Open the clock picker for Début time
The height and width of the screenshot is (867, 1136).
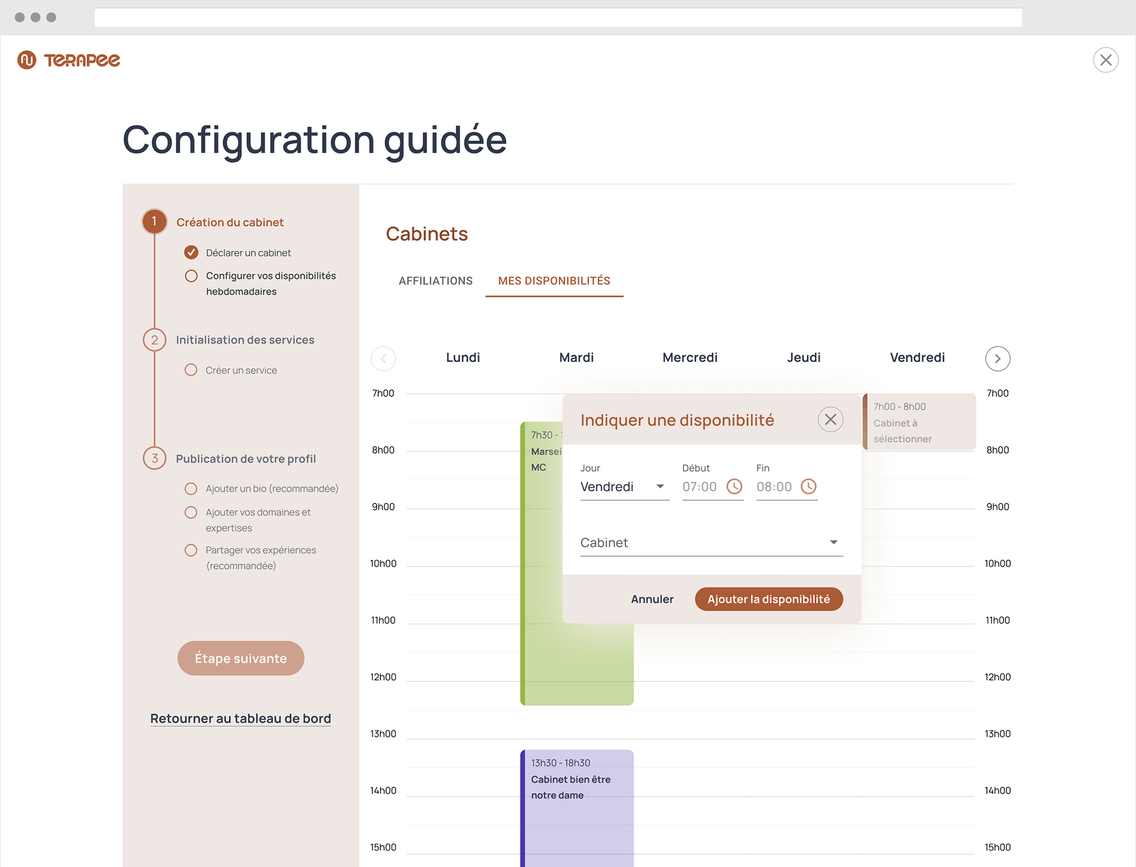coord(734,487)
